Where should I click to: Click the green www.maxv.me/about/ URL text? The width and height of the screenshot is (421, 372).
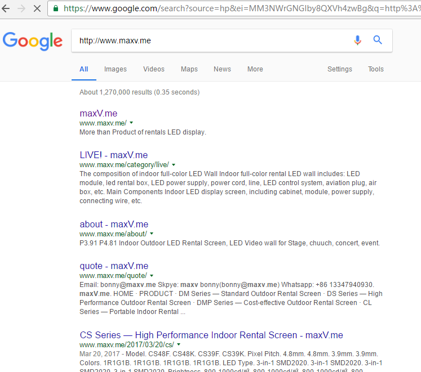[113, 234]
